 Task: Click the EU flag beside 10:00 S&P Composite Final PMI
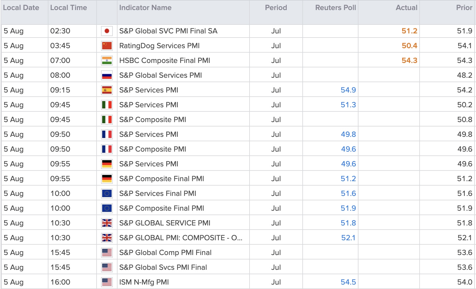(107, 208)
